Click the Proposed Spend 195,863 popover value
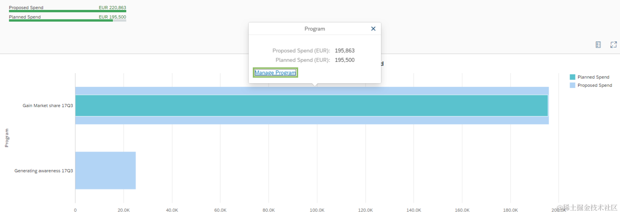Image resolution: width=620 pixels, height=214 pixels. 345,51
